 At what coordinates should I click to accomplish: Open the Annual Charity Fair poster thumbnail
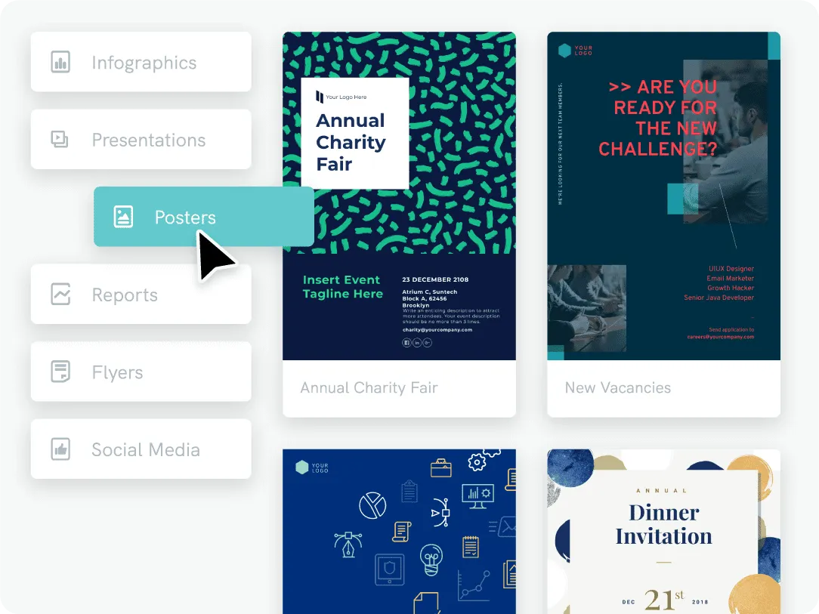[x=399, y=196]
